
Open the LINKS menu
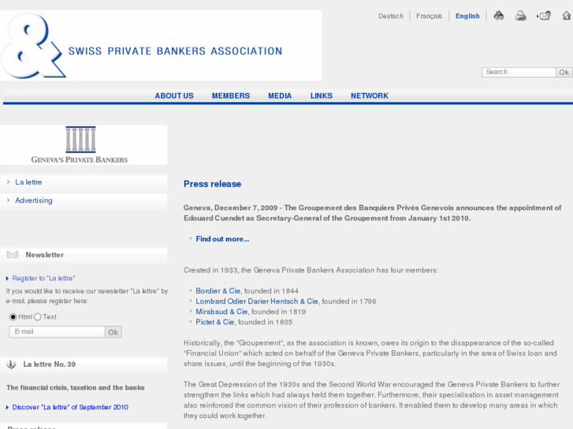(322, 96)
